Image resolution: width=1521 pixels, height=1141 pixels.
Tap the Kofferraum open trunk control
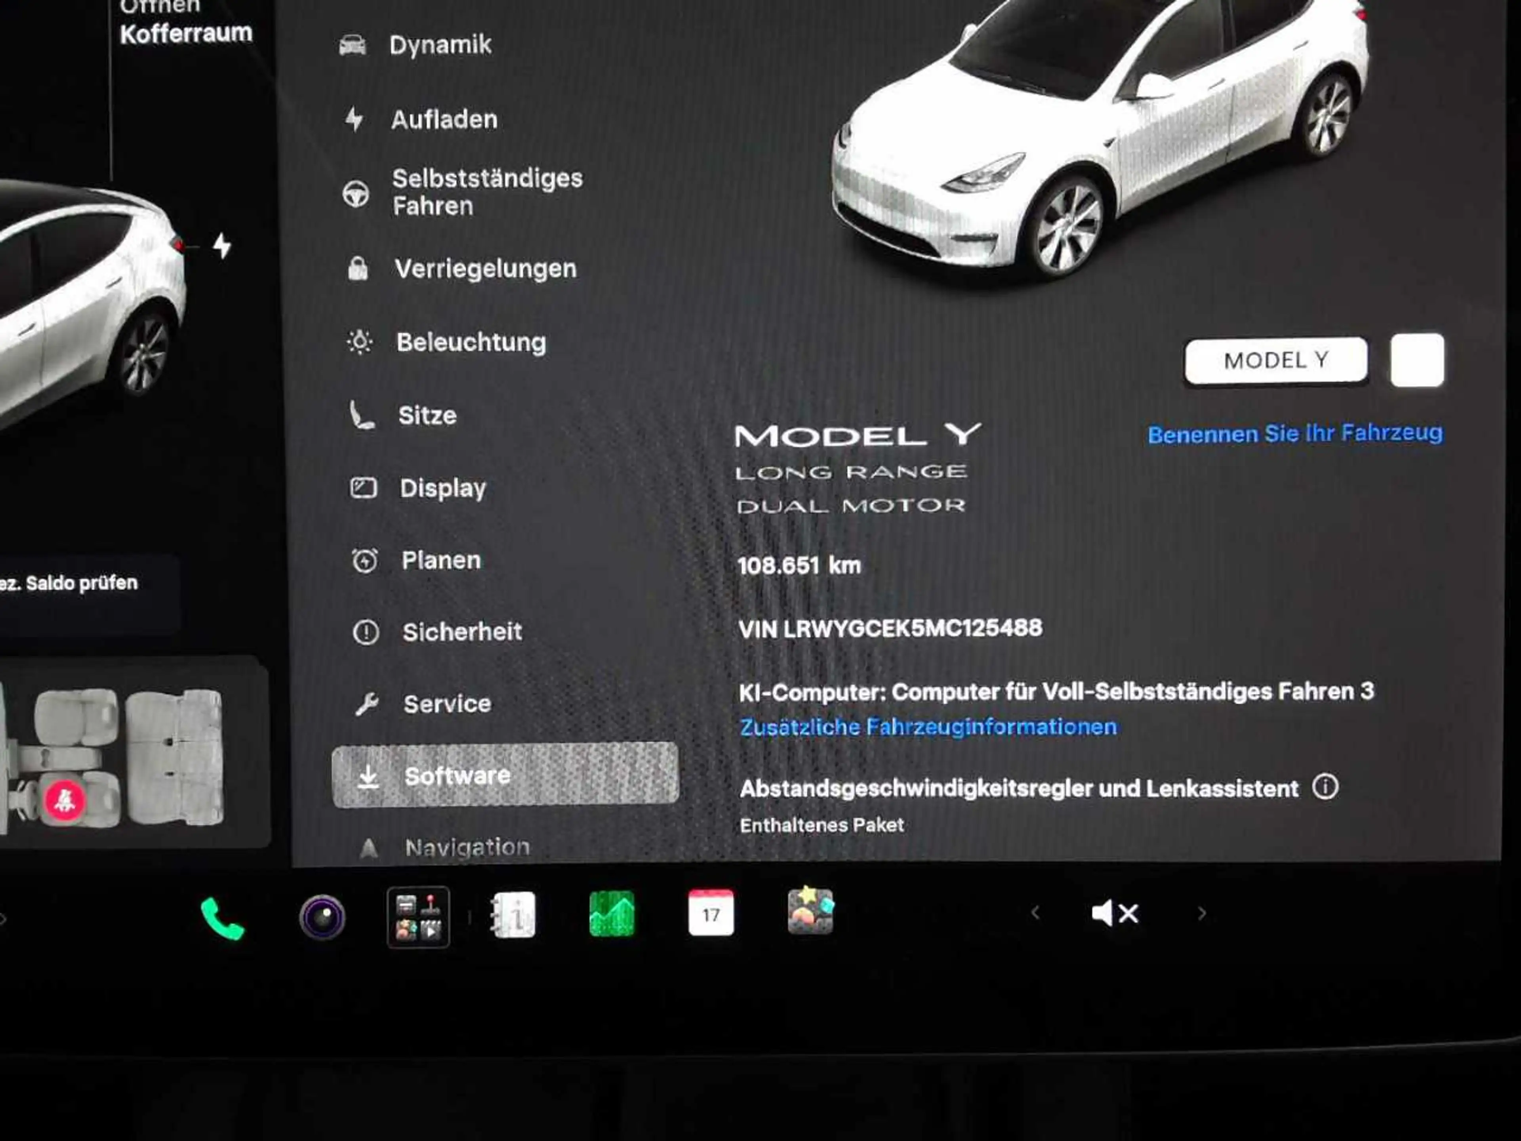[186, 22]
